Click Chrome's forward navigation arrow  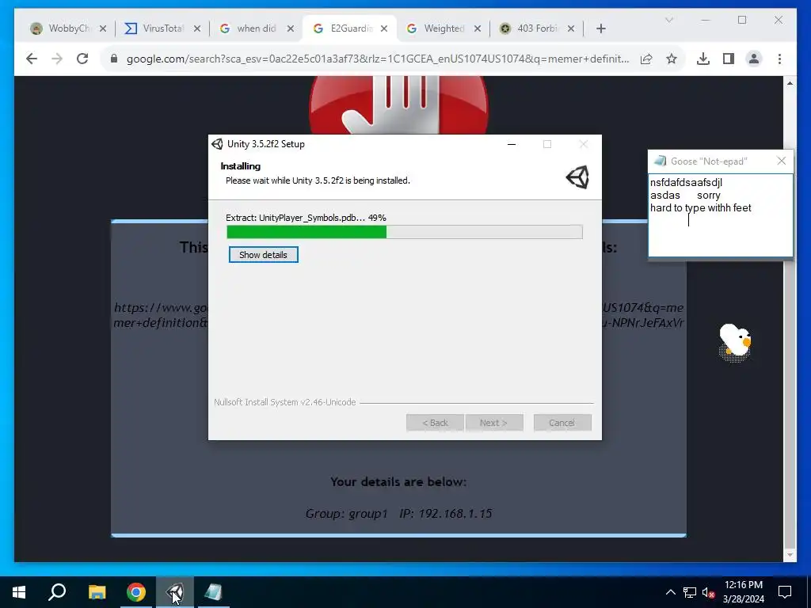pyautogui.click(x=57, y=59)
